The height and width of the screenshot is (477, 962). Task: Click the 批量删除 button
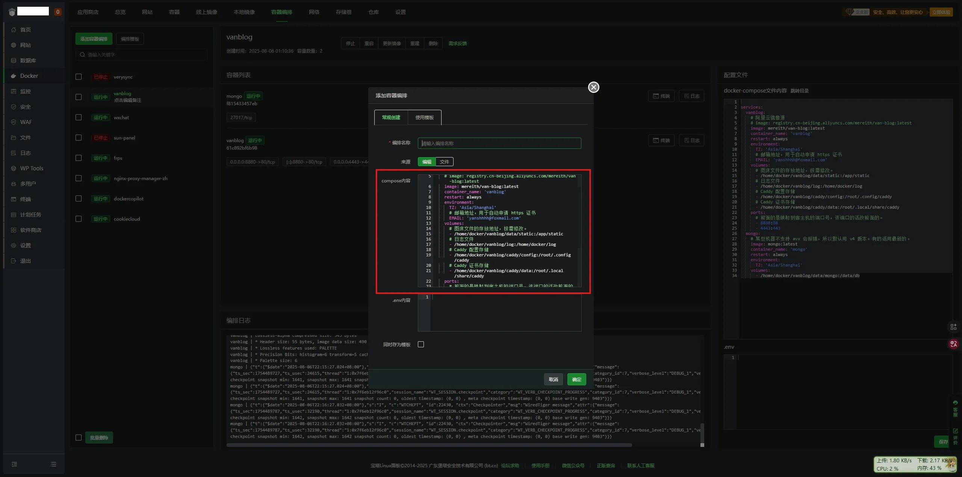click(99, 438)
